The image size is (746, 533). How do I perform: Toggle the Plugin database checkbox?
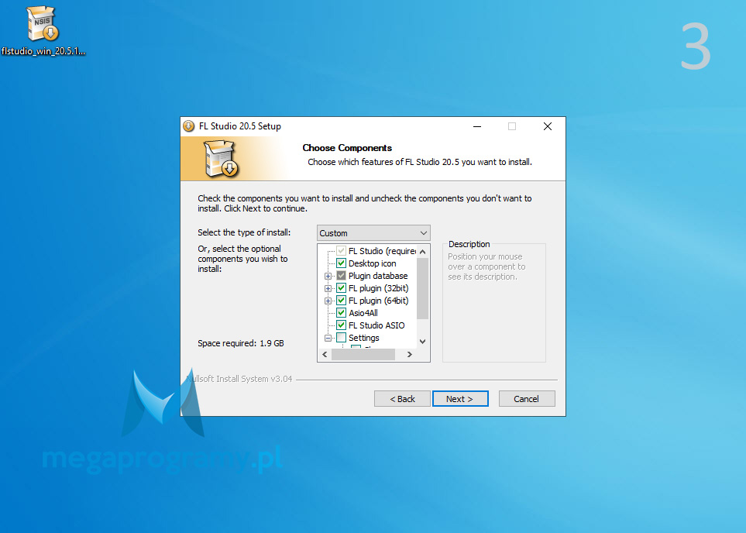coord(341,276)
